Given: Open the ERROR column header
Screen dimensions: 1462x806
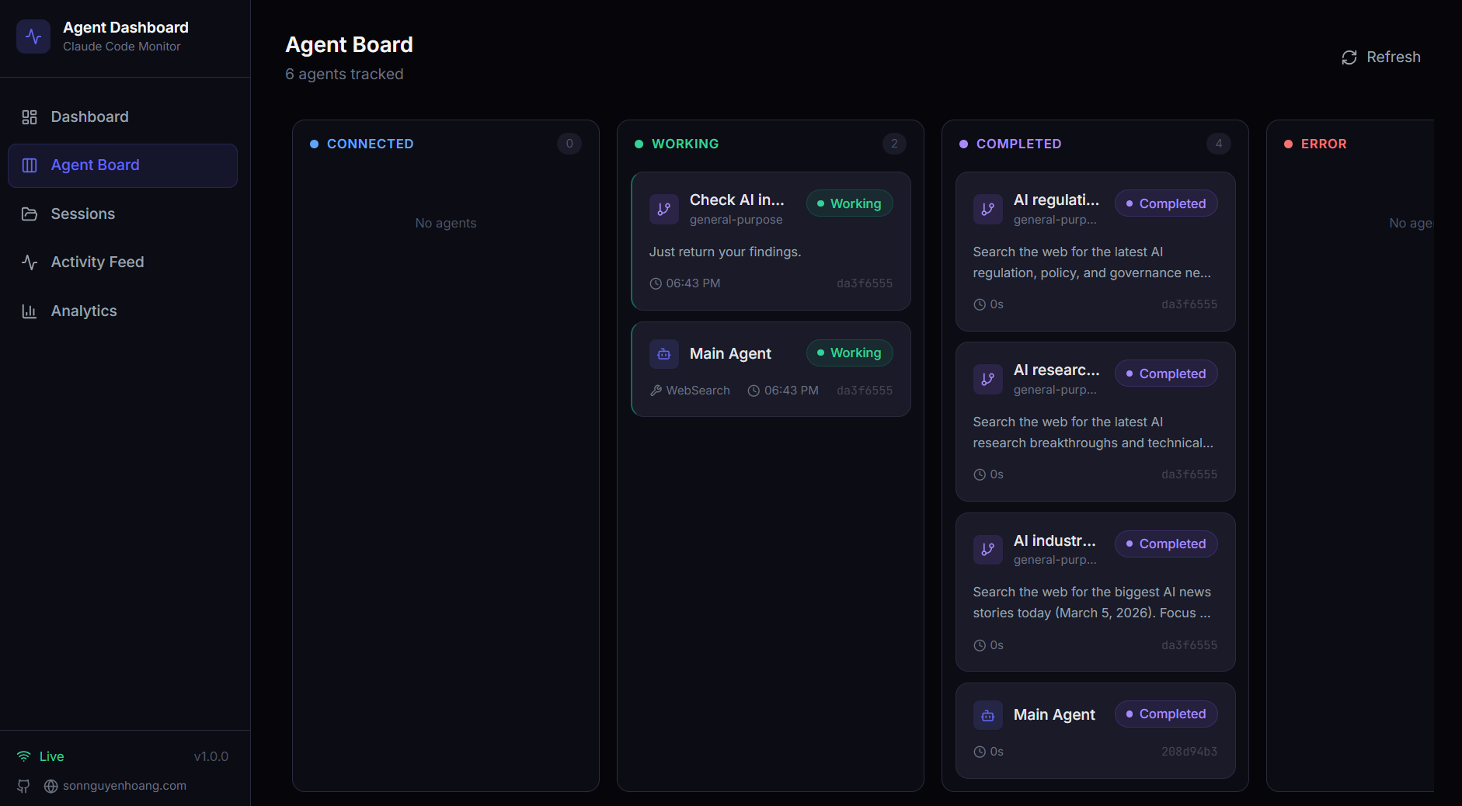Looking at the screenshot, I should point(1323,144).
